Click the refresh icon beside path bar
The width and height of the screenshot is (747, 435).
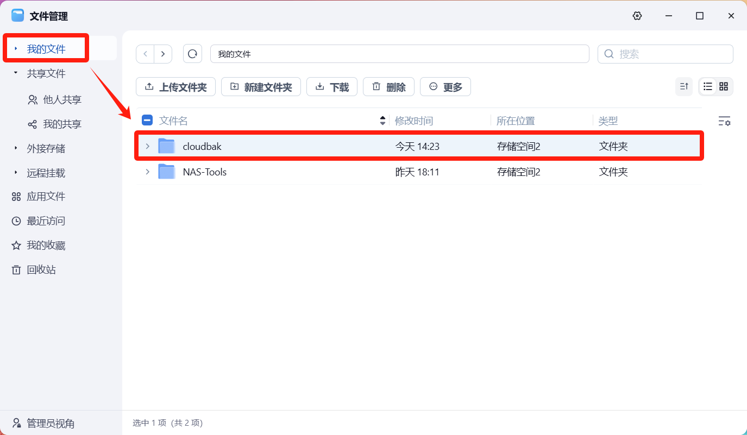coord(192,54)
